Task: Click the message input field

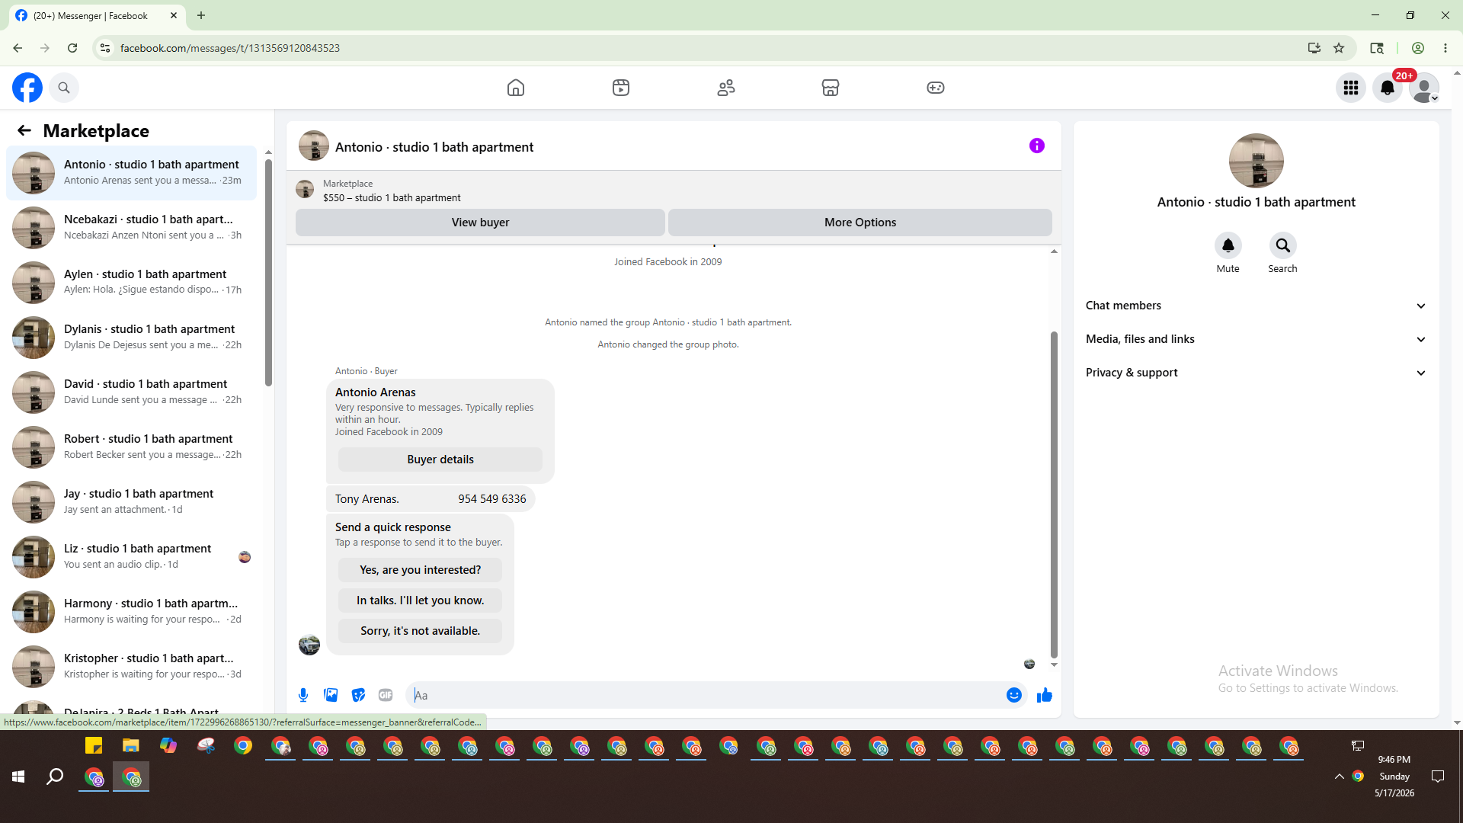Action: tap(706, 695)
